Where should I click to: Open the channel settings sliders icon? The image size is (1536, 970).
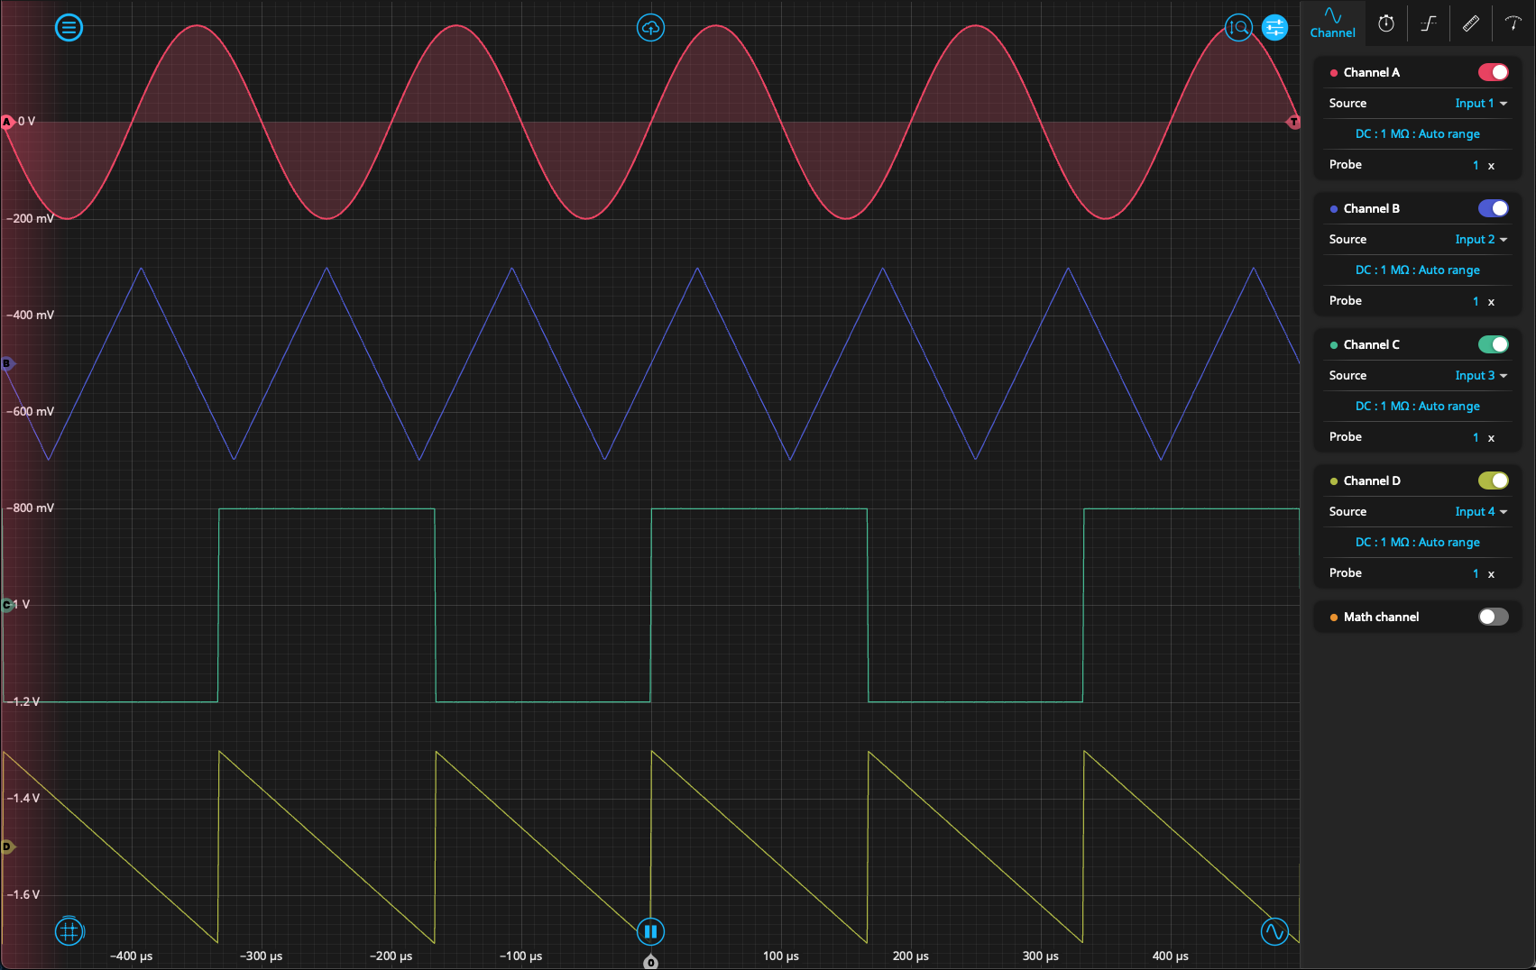[1274, 27]
